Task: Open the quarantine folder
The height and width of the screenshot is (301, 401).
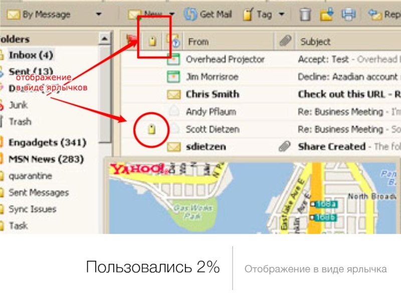Action: coord(31,176)
